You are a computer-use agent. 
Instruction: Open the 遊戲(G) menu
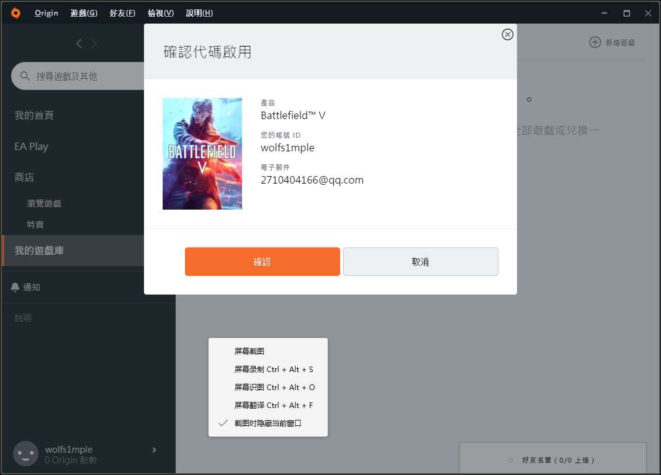(84, 13)
